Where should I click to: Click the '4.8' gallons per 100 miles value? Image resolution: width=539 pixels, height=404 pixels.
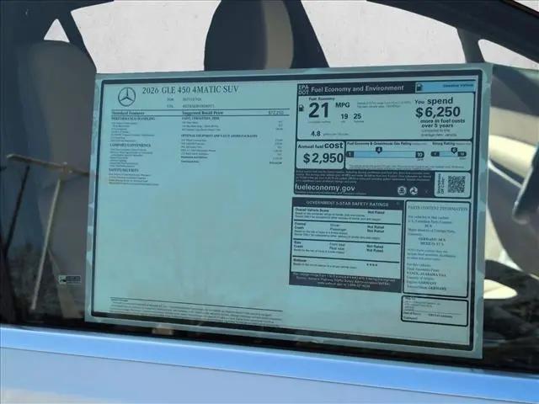316,133
